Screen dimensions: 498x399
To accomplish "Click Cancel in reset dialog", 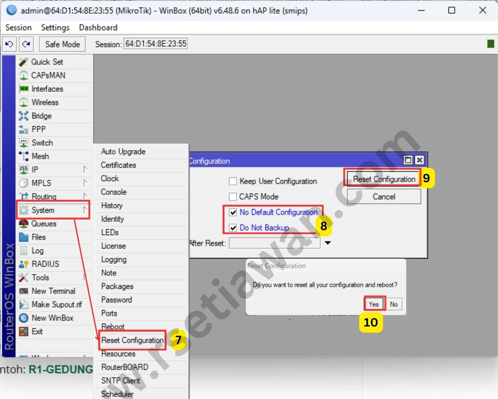I will pyautogui.click(x=384, y=197).
